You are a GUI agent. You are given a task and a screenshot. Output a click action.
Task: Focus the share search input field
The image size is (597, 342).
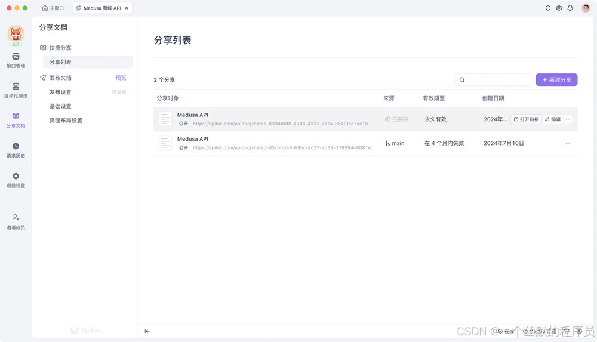coord(494,79)
